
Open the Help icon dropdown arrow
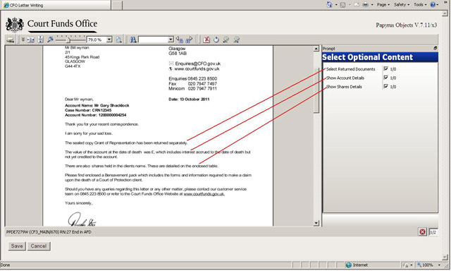[x=437, y=5]
